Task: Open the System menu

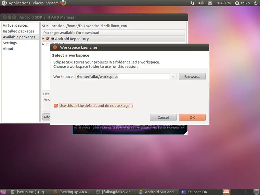Action: click(x=52, y=3)
